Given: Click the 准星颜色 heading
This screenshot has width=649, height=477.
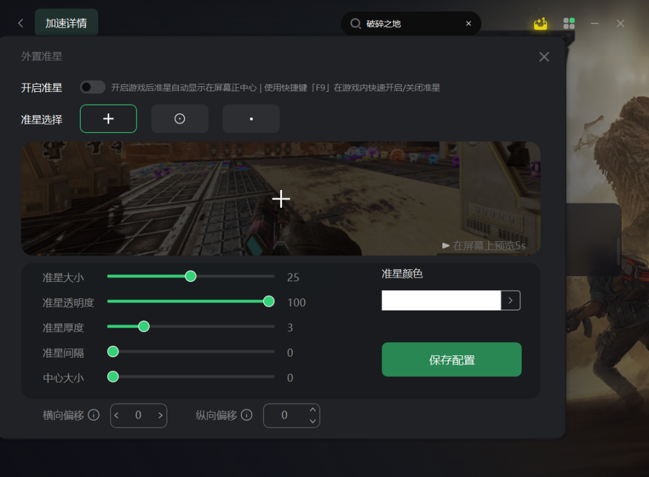Looking at the screenshot, I should coord(402,274).
